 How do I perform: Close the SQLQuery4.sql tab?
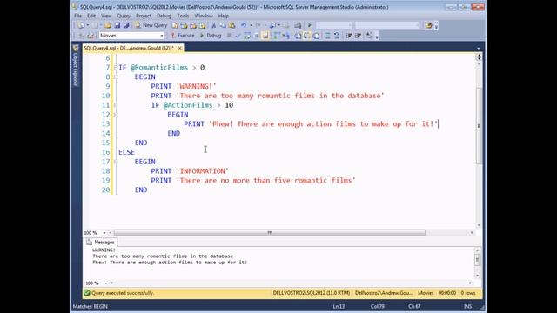pyautogui.click(x=180, y=48)
